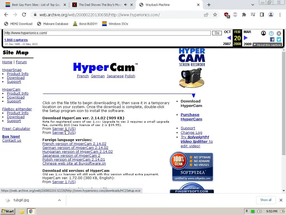
Task: Expand tubgirl.jpg download options chevron
Action: point(59,200)
